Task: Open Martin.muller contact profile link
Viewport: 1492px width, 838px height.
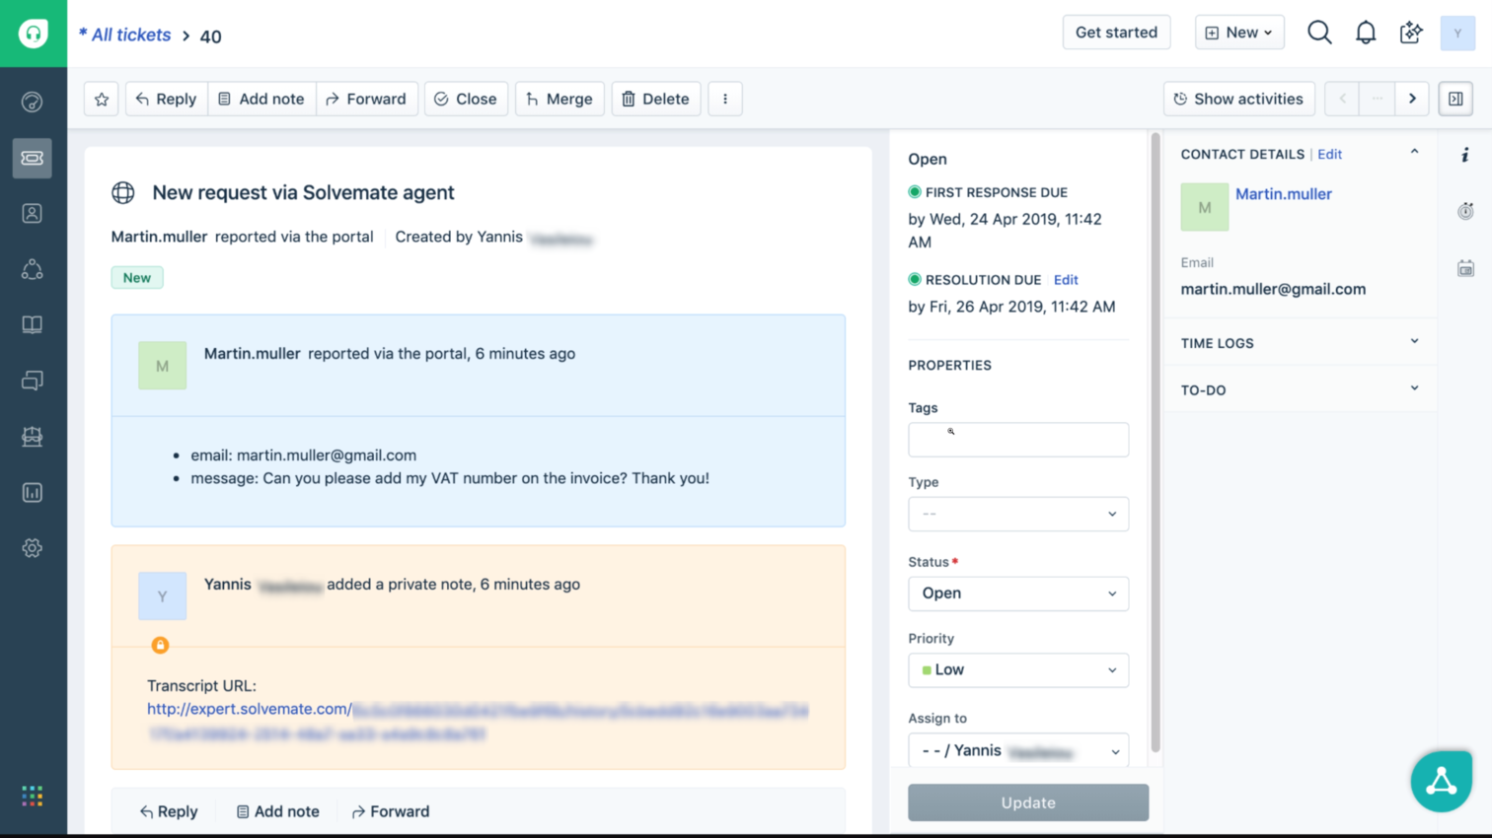Action: coord(1283,194)
